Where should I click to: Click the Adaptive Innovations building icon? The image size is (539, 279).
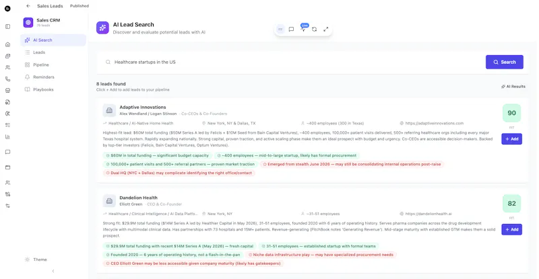(109, 110)
